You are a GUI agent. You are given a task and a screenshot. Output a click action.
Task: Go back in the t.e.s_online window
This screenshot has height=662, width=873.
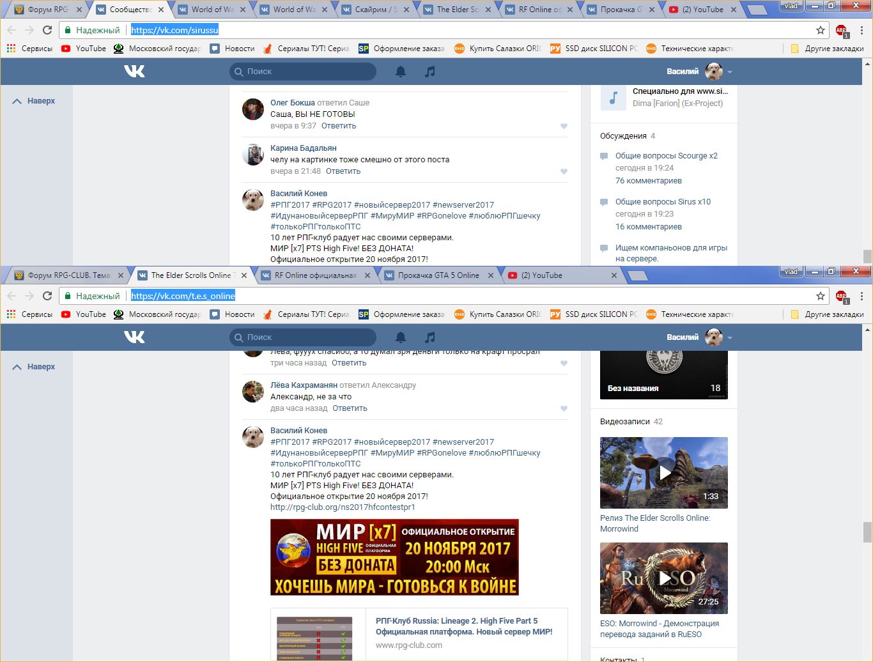(12, 296)
